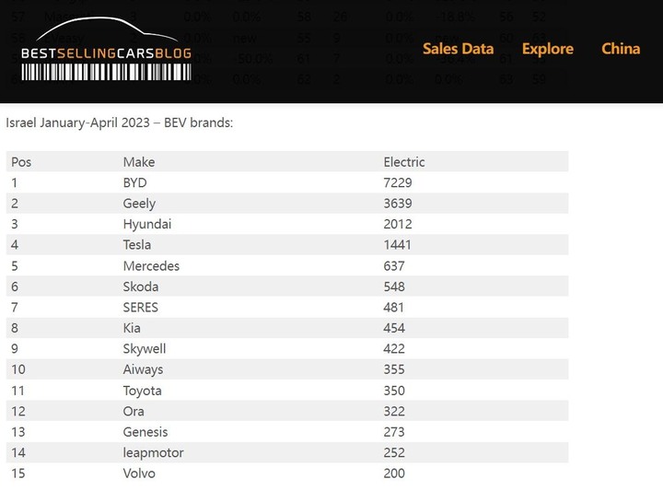Click the Pos column header
Viewport: 663px width, 491px height.
point(21,162)
